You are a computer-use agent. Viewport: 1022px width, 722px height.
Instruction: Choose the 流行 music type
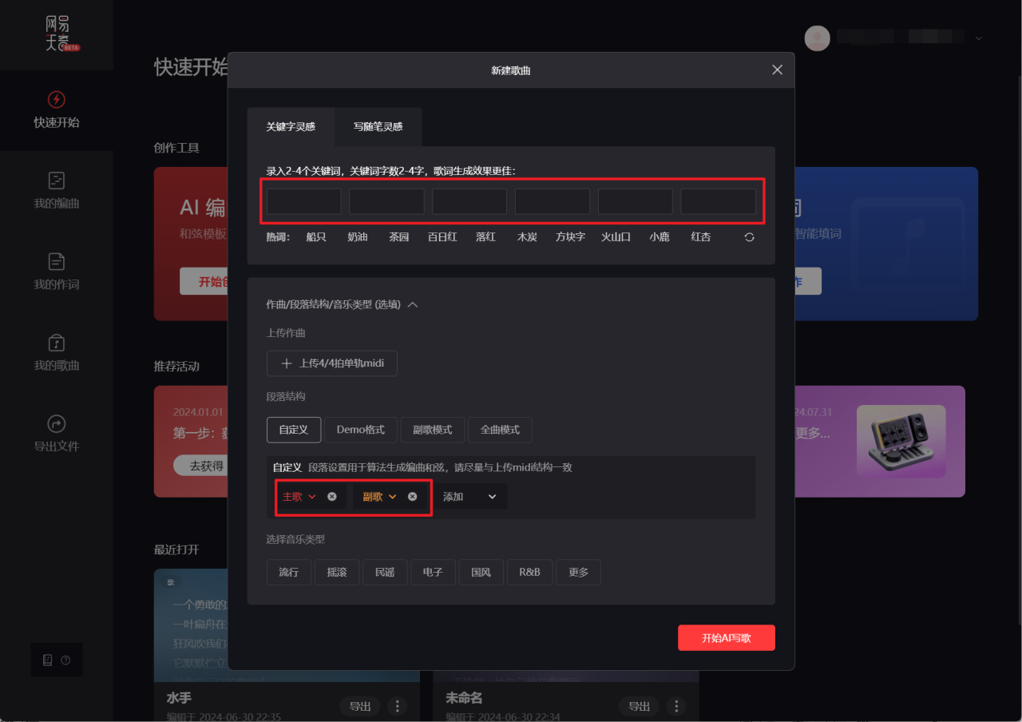(288, 572)
